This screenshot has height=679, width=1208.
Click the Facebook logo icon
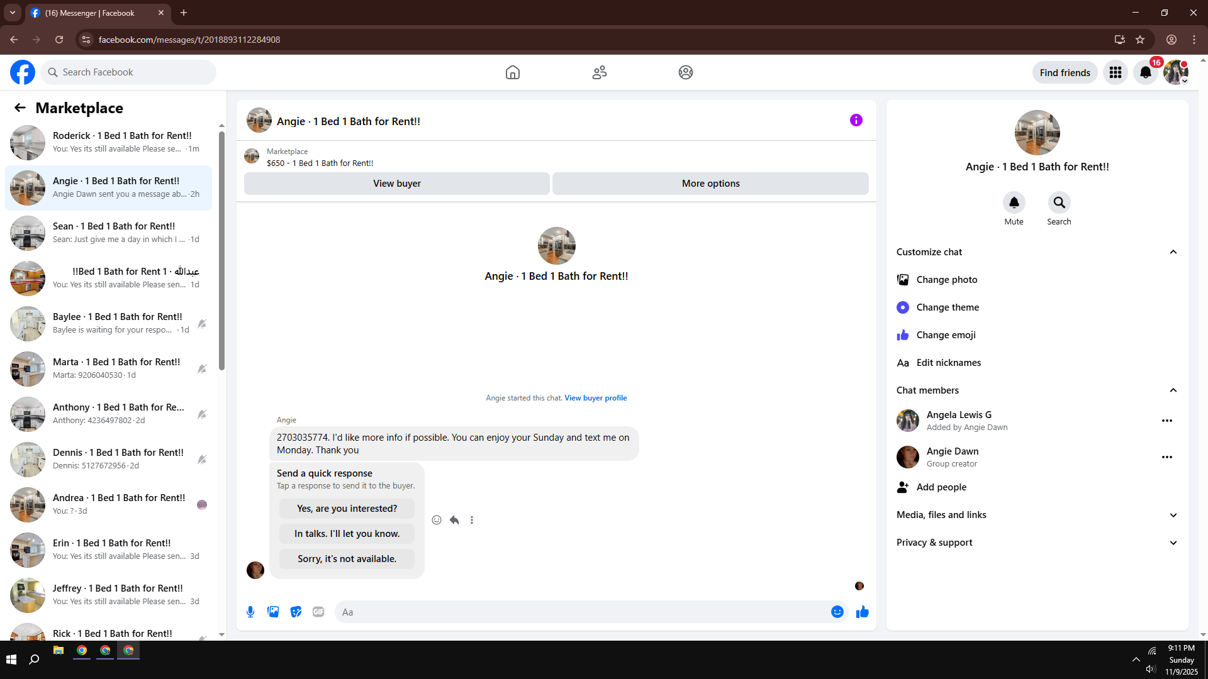(23, 72)
